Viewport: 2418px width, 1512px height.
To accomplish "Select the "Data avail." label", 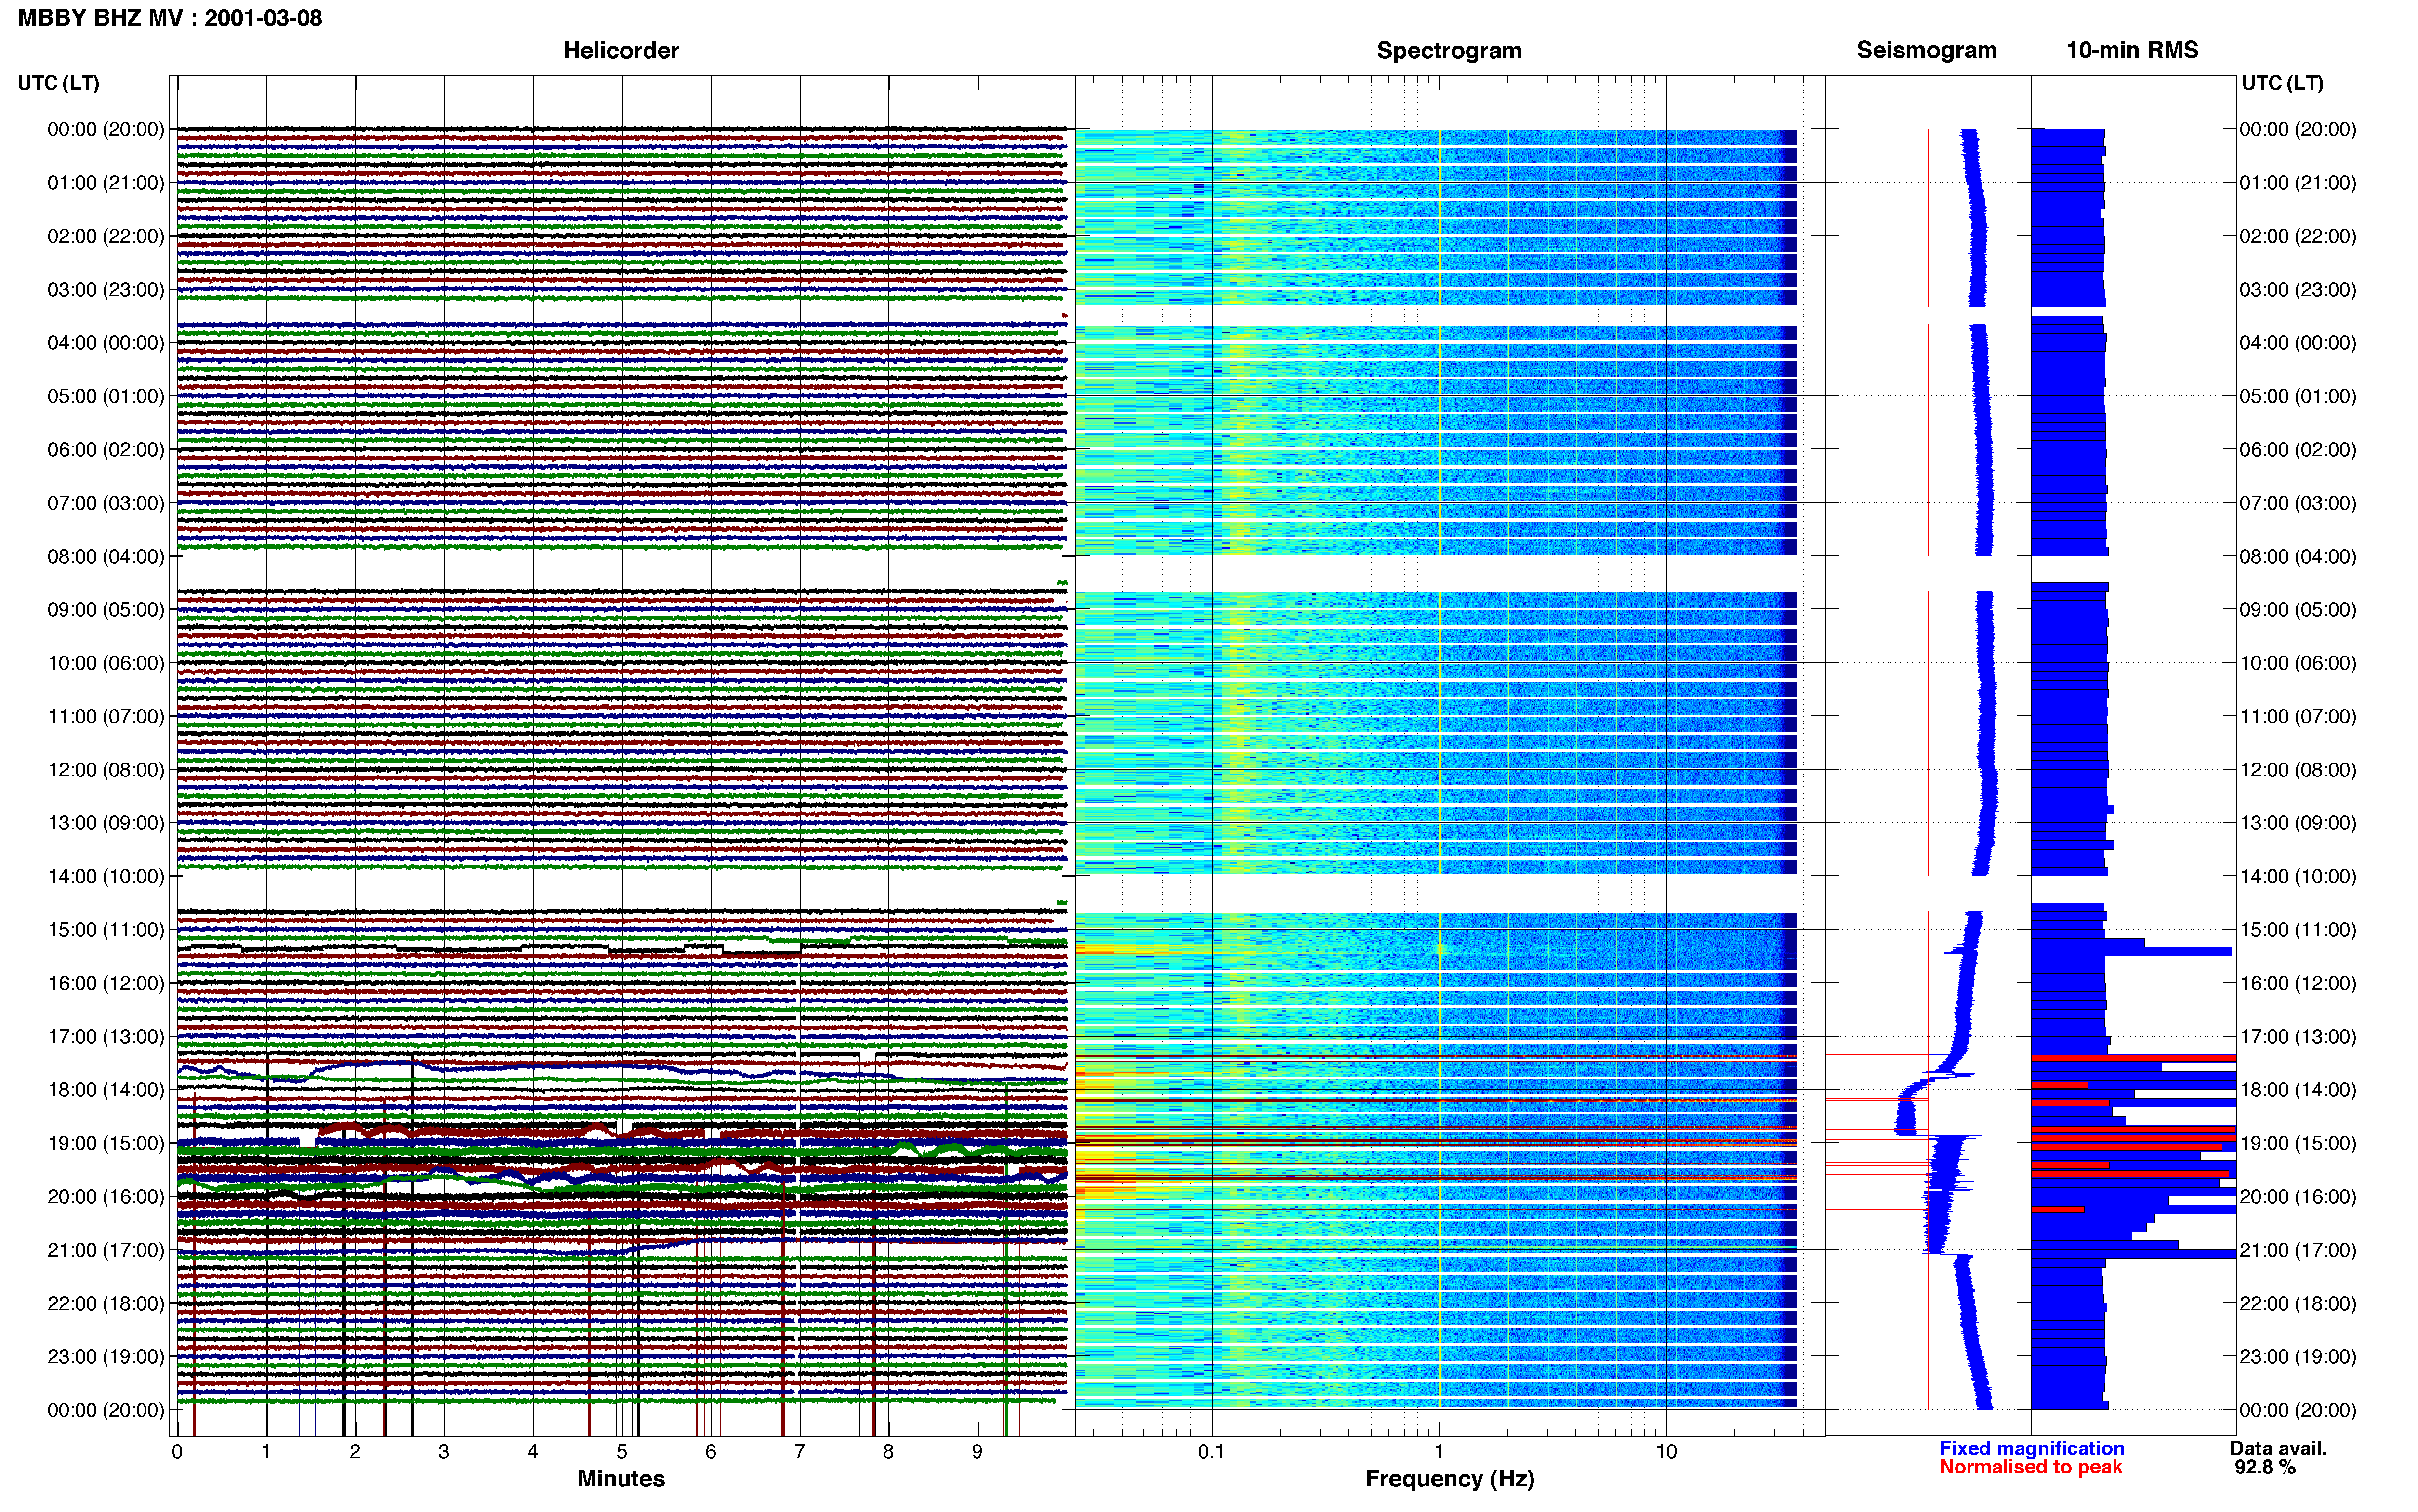I will coord(2278,1449).
